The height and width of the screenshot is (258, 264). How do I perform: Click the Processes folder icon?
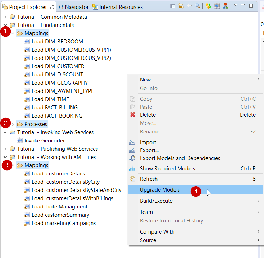pyautogui.click(x=20, y=124)
